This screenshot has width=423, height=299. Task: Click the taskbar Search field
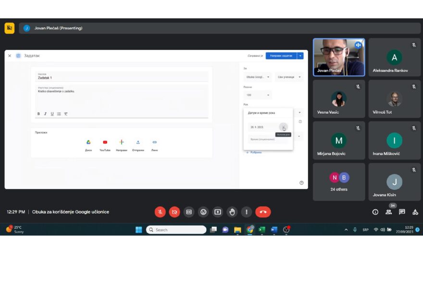[x=176, y=230]
